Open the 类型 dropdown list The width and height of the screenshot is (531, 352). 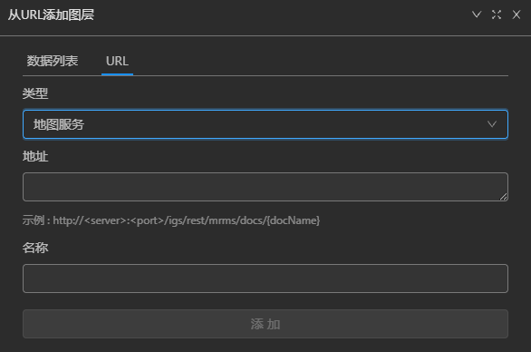[265, 124]
